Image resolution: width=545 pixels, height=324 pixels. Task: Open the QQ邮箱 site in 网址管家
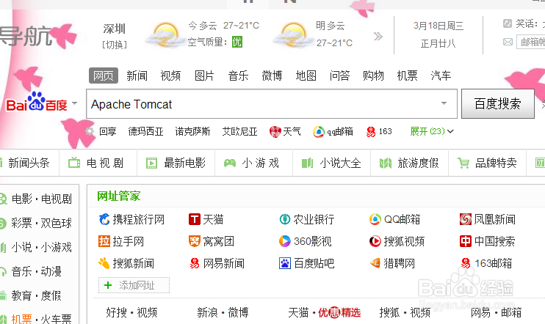pyautogui.click(x=395, y=219)
